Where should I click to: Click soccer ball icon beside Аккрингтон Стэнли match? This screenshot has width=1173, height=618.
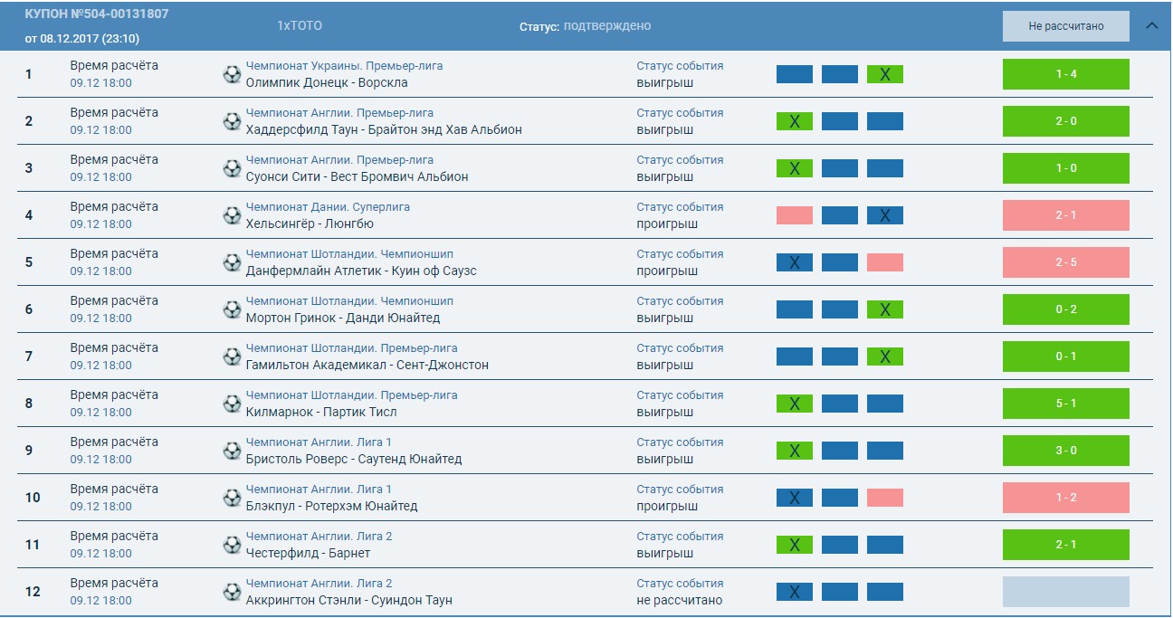point(232,592)
